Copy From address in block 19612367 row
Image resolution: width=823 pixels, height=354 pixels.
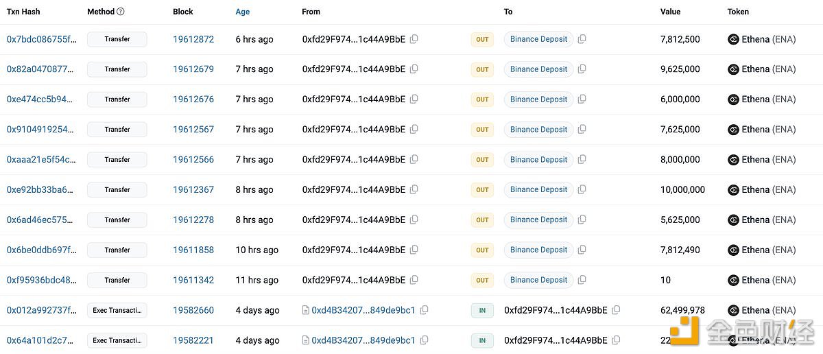(414, 190)
